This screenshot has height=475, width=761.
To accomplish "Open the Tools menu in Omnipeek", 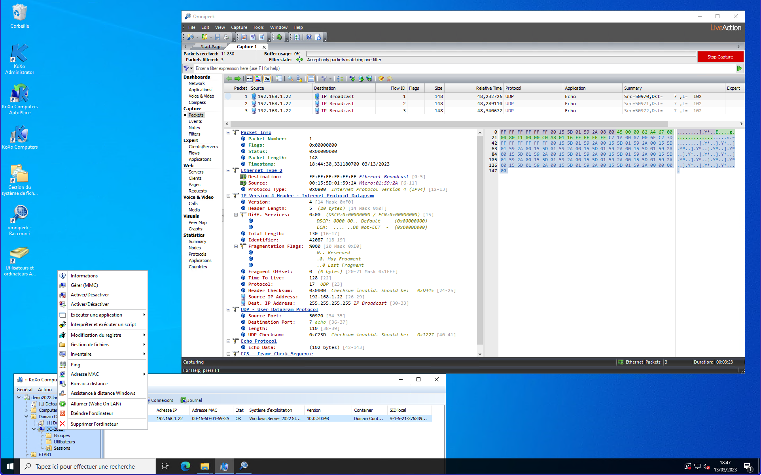I will click(x=258, y=27).
